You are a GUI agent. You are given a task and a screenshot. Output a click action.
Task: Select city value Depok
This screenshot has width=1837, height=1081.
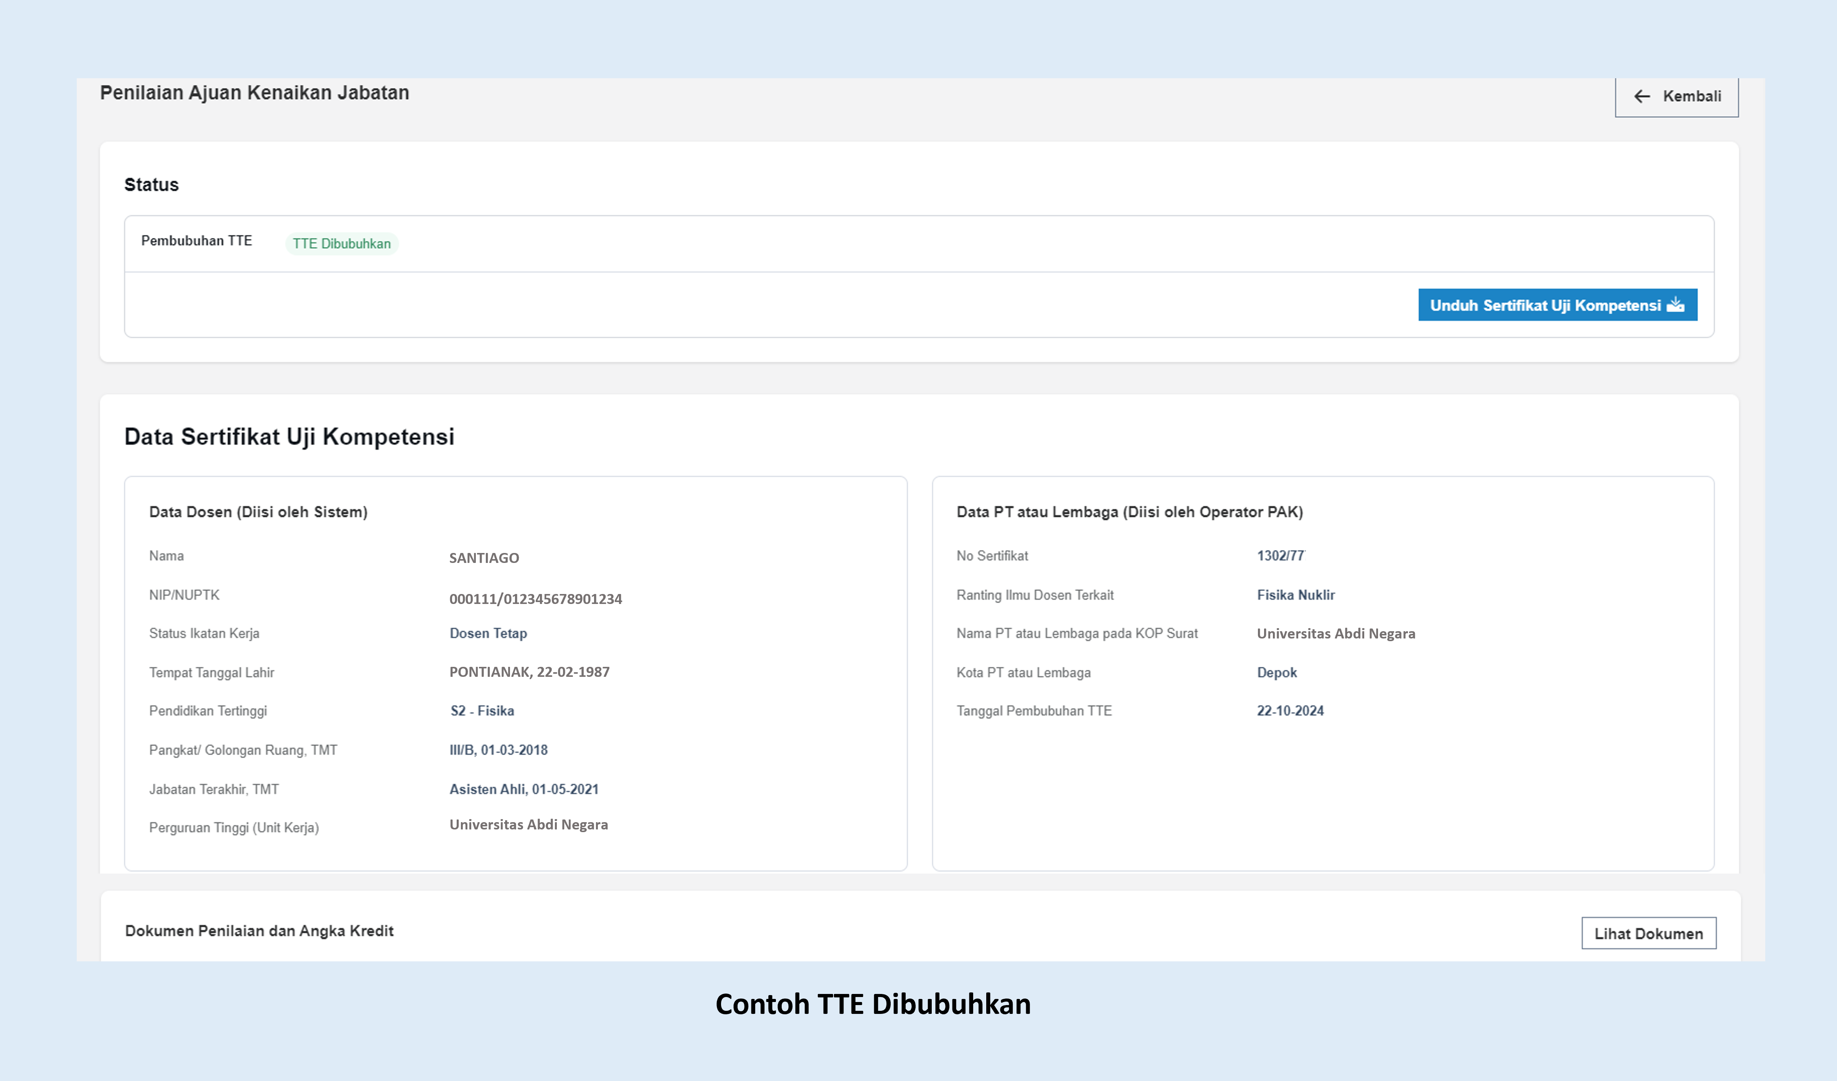(1277, 672)
